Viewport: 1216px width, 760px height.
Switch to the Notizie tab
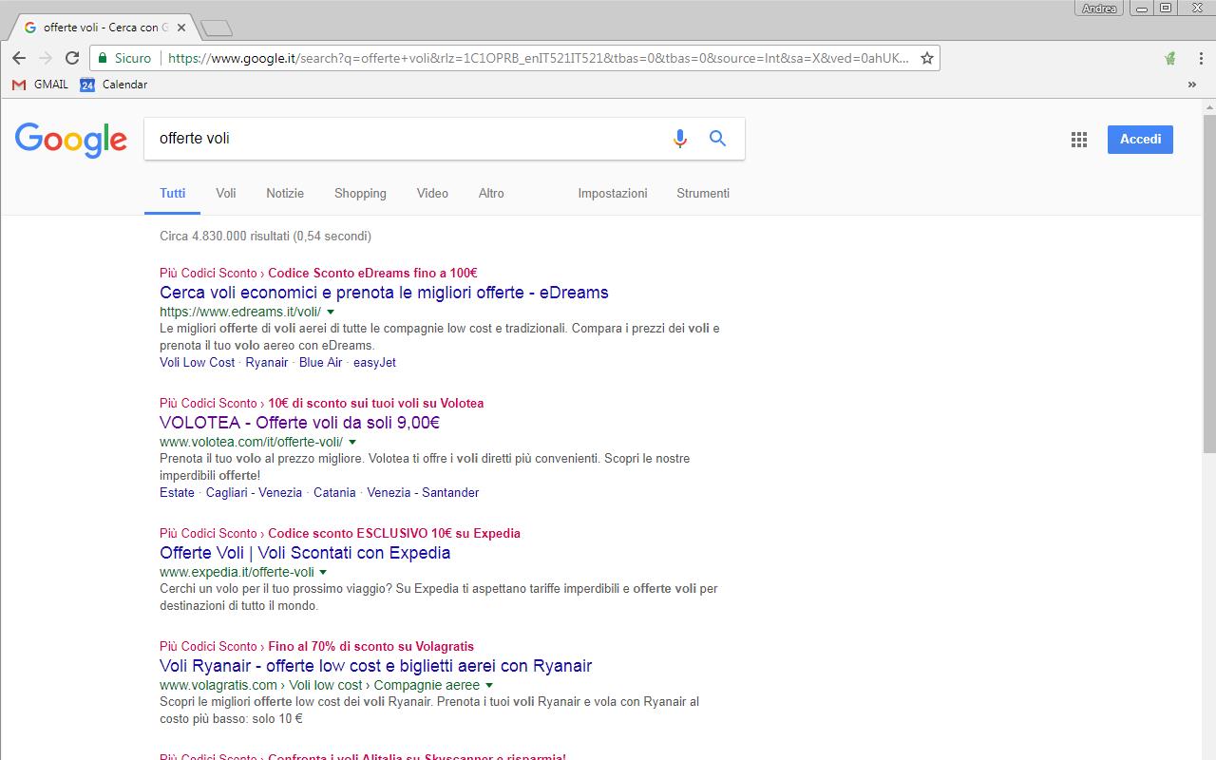[x=285, y=193]
